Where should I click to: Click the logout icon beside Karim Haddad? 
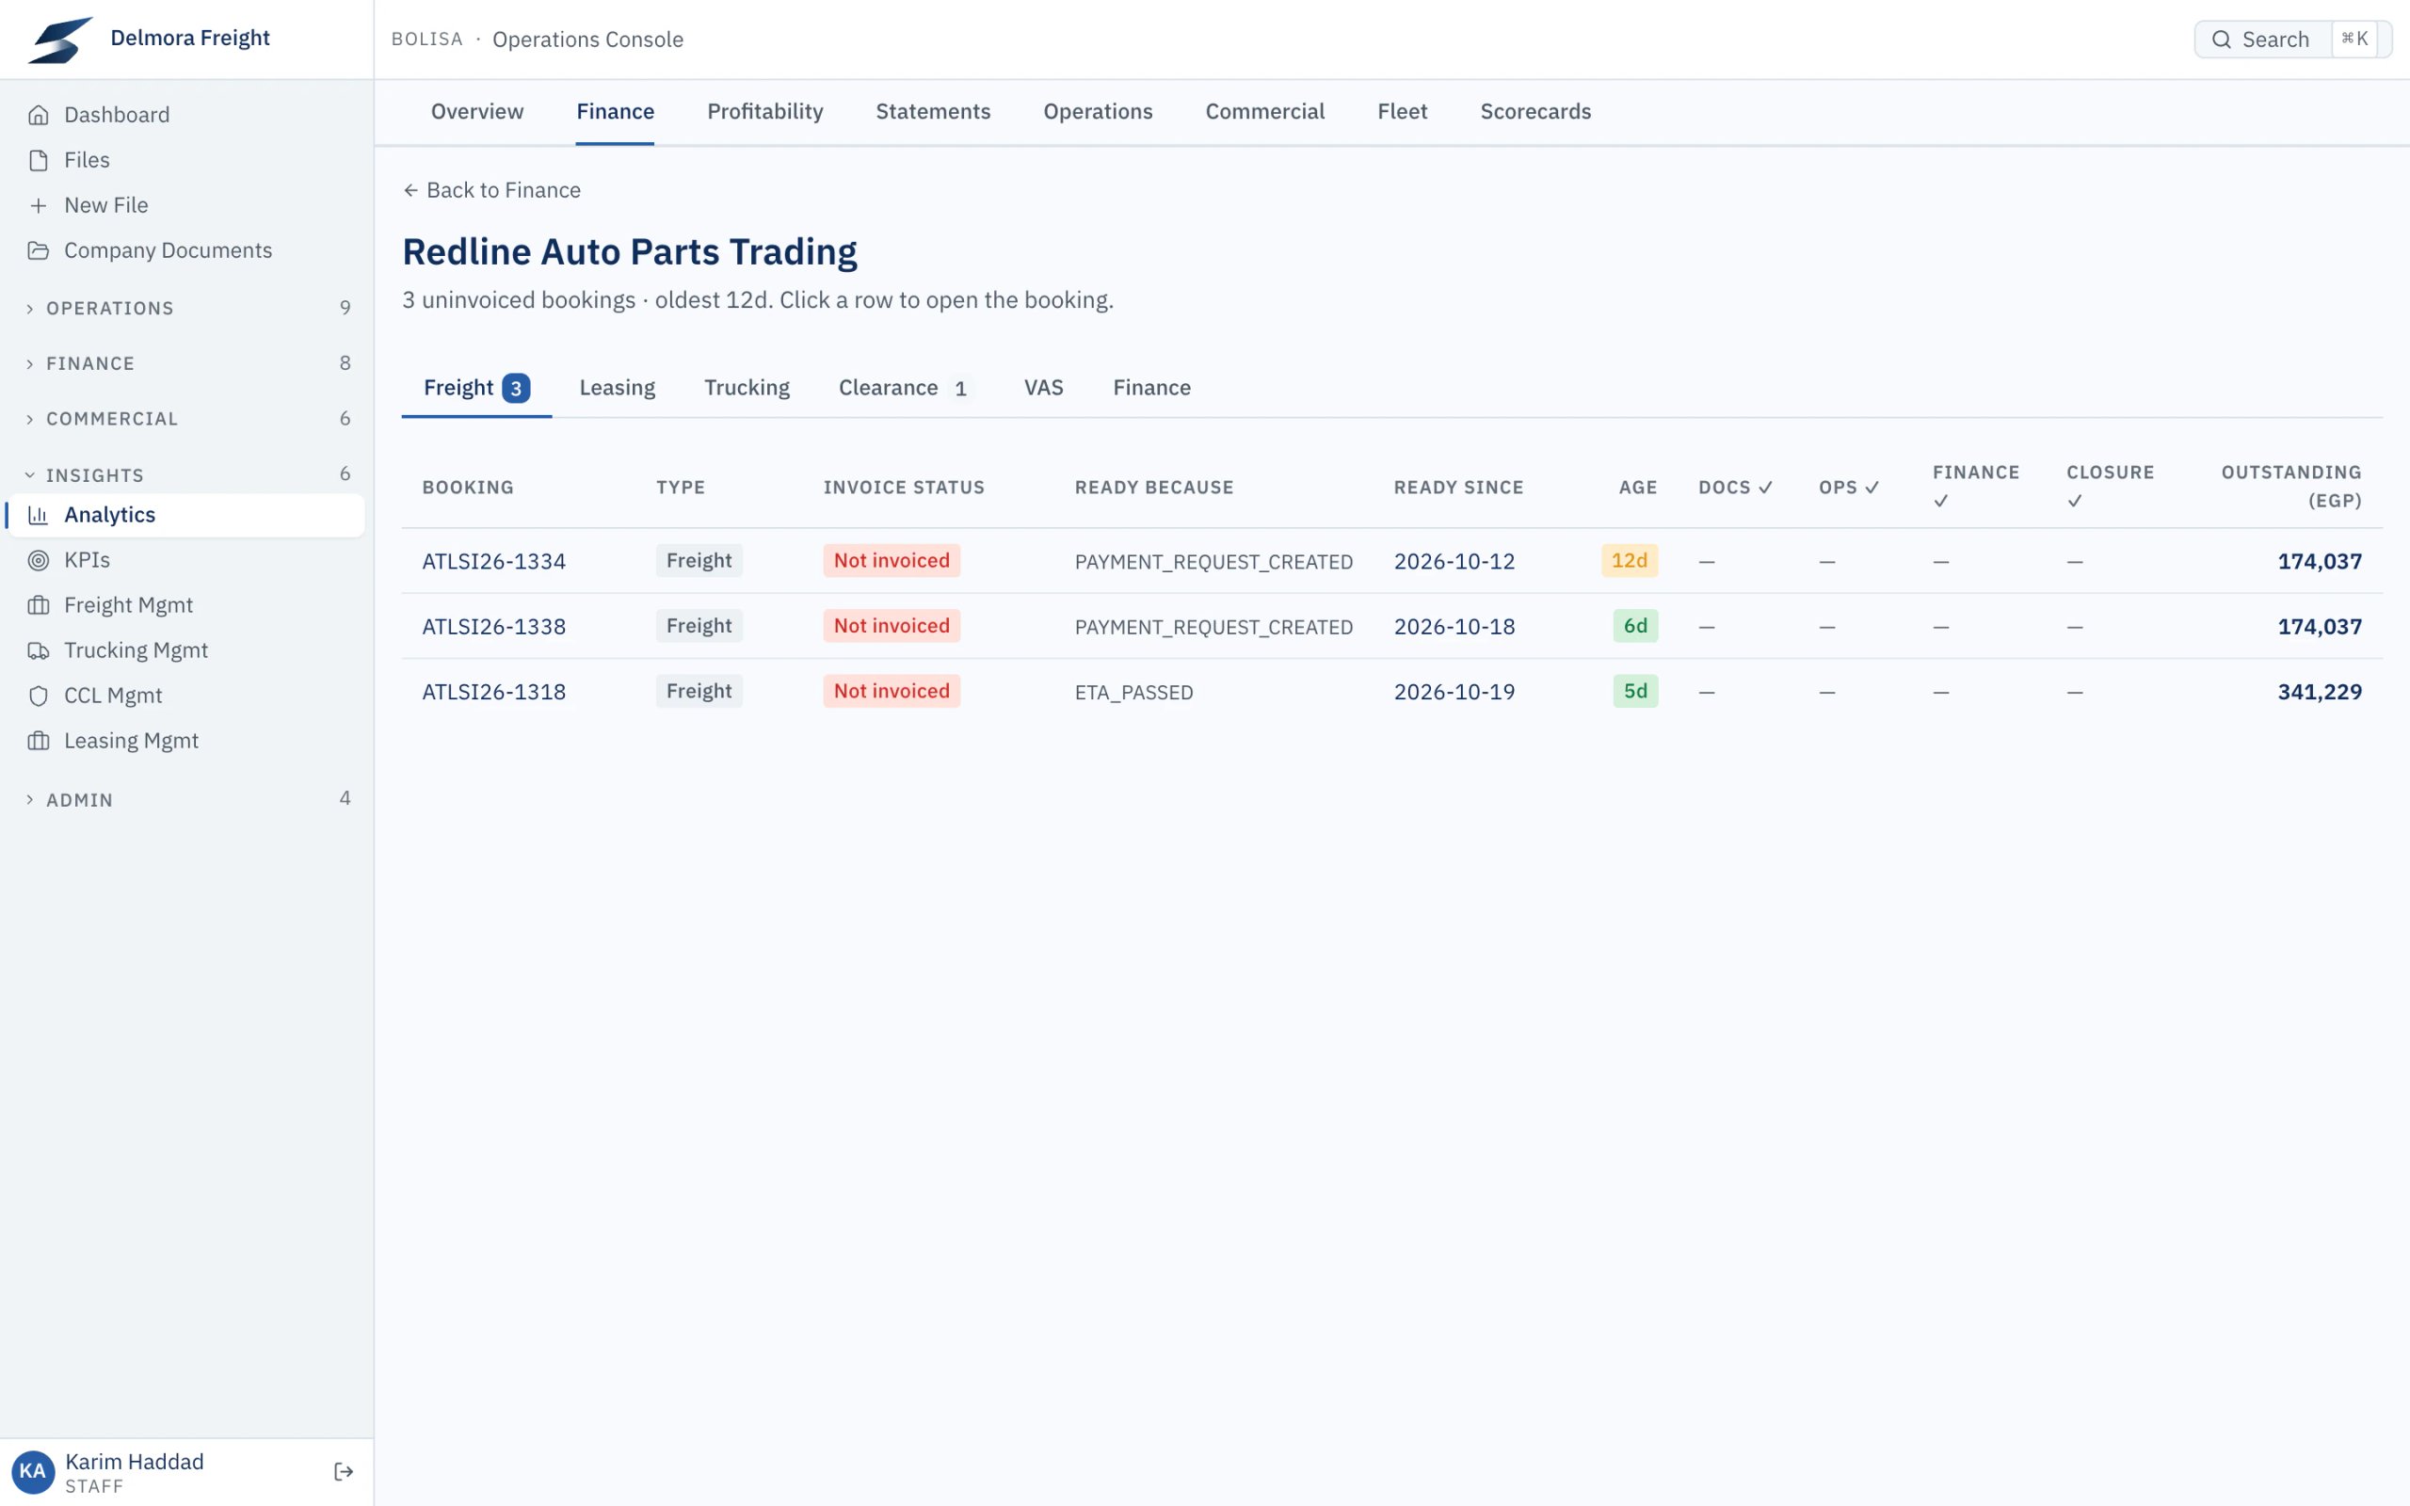[x=344, y=1471]
